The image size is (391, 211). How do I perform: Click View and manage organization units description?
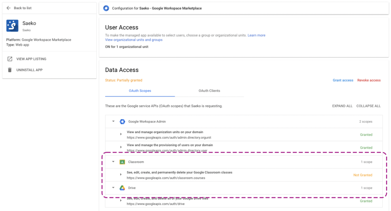pos(165,132)
